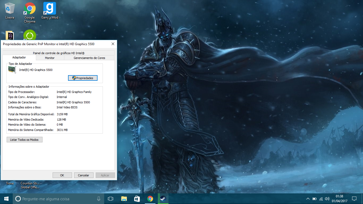Viewport: 363px width, 204px height.
Task: Open Steam from the taskbar
Action: (163, 199)
